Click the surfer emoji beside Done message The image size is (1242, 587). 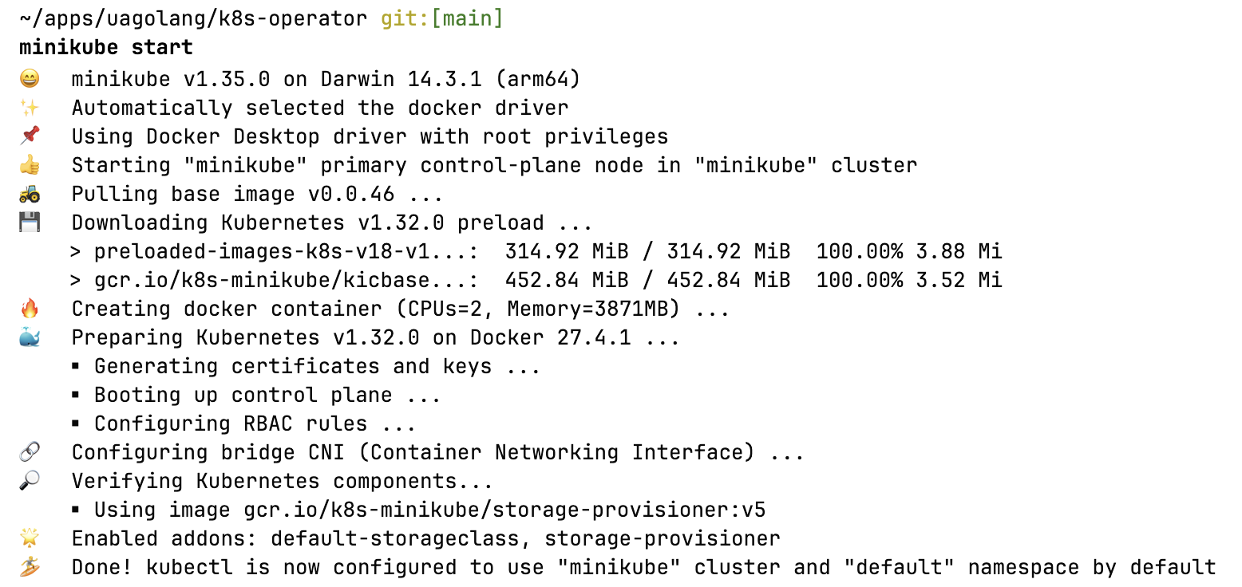tap(30, 567)
